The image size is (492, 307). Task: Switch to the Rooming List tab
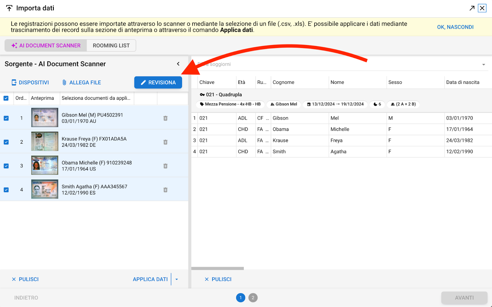(111, 45)
